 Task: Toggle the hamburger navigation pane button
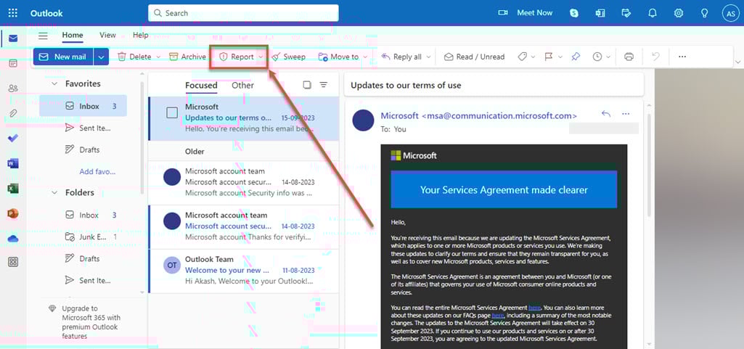43,36
